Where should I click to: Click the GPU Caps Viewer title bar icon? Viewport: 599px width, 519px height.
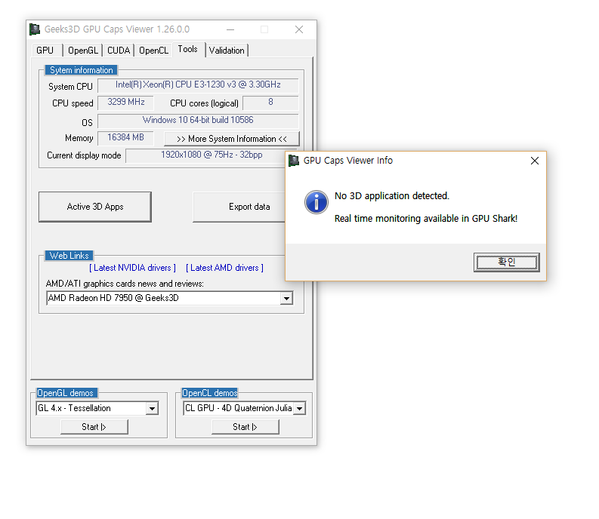tap(35, 29)
